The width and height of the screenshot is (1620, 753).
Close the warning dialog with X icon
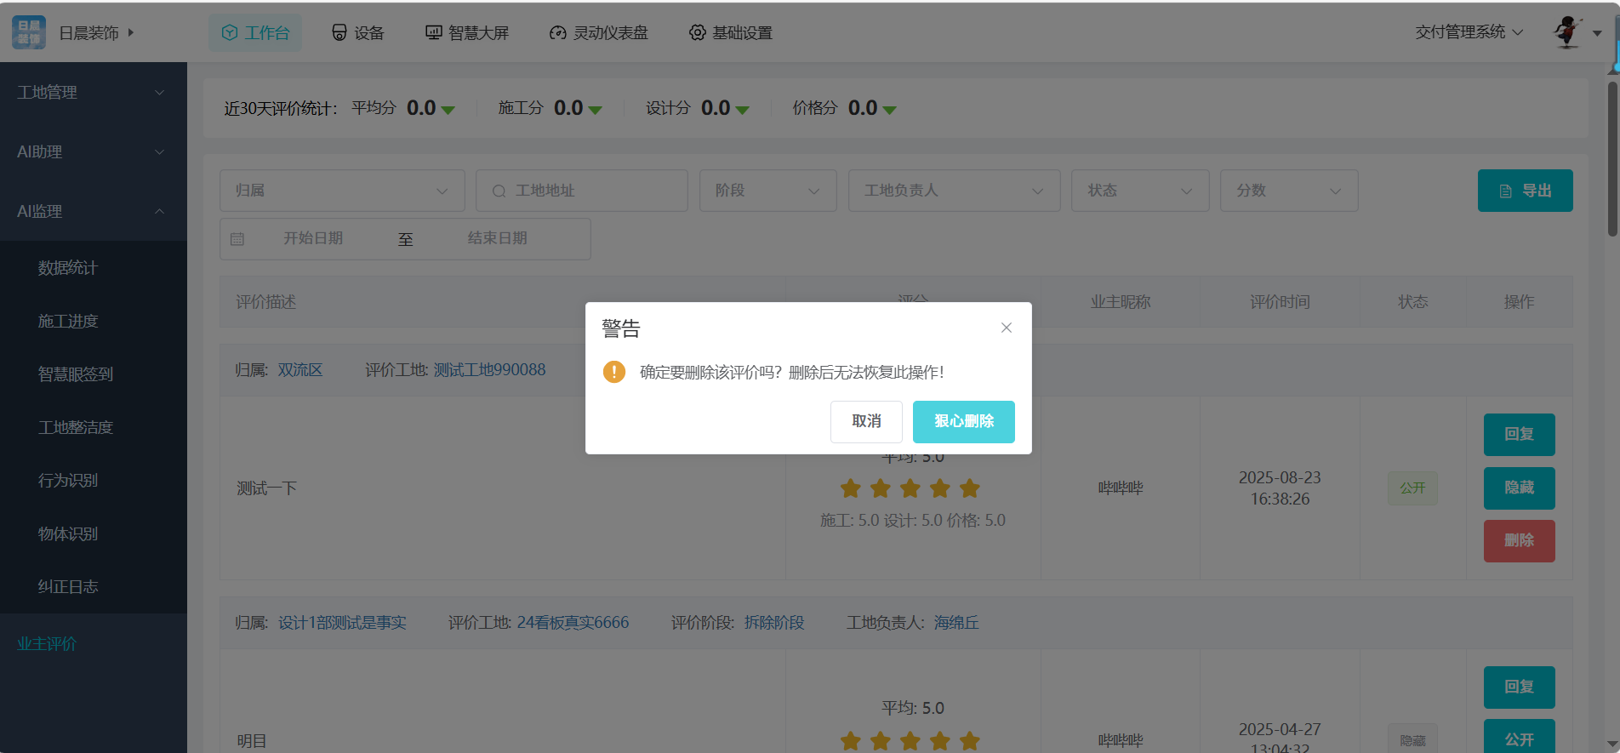1006,328
